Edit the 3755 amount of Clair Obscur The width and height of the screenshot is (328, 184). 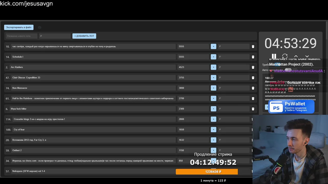[x=193, y=78]
